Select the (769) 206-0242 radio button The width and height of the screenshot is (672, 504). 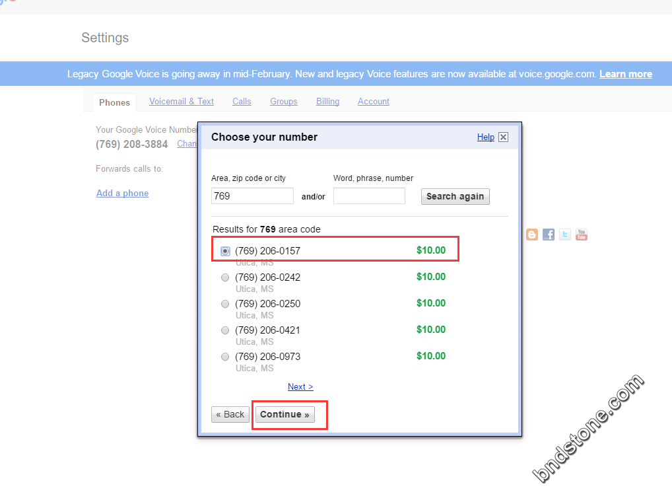click(225, 277)
